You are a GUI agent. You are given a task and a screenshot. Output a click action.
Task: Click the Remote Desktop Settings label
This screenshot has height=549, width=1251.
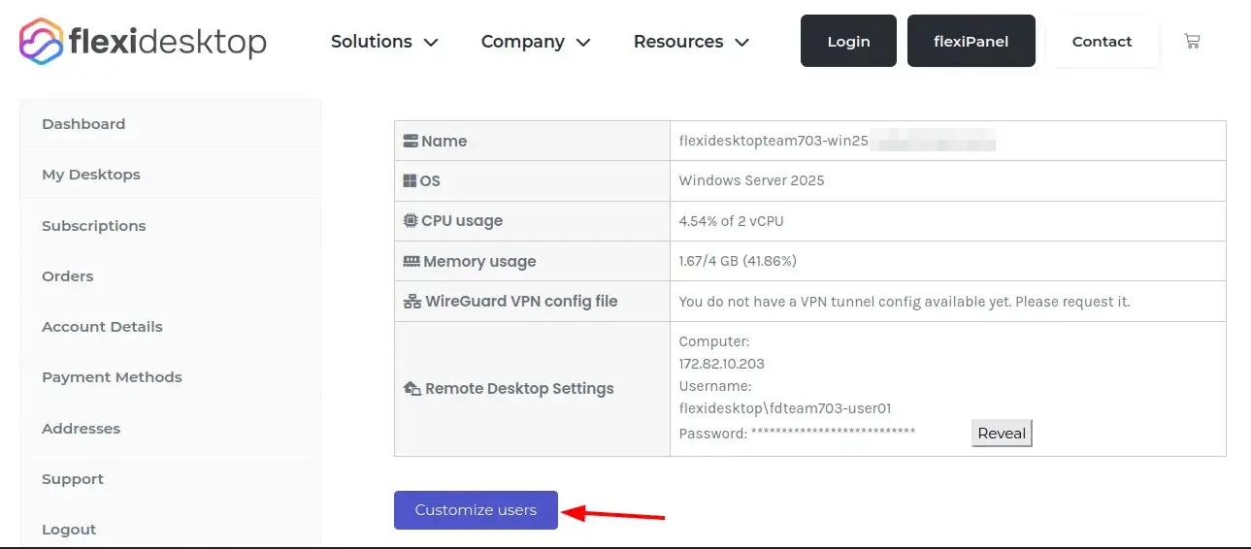[519, 389]
